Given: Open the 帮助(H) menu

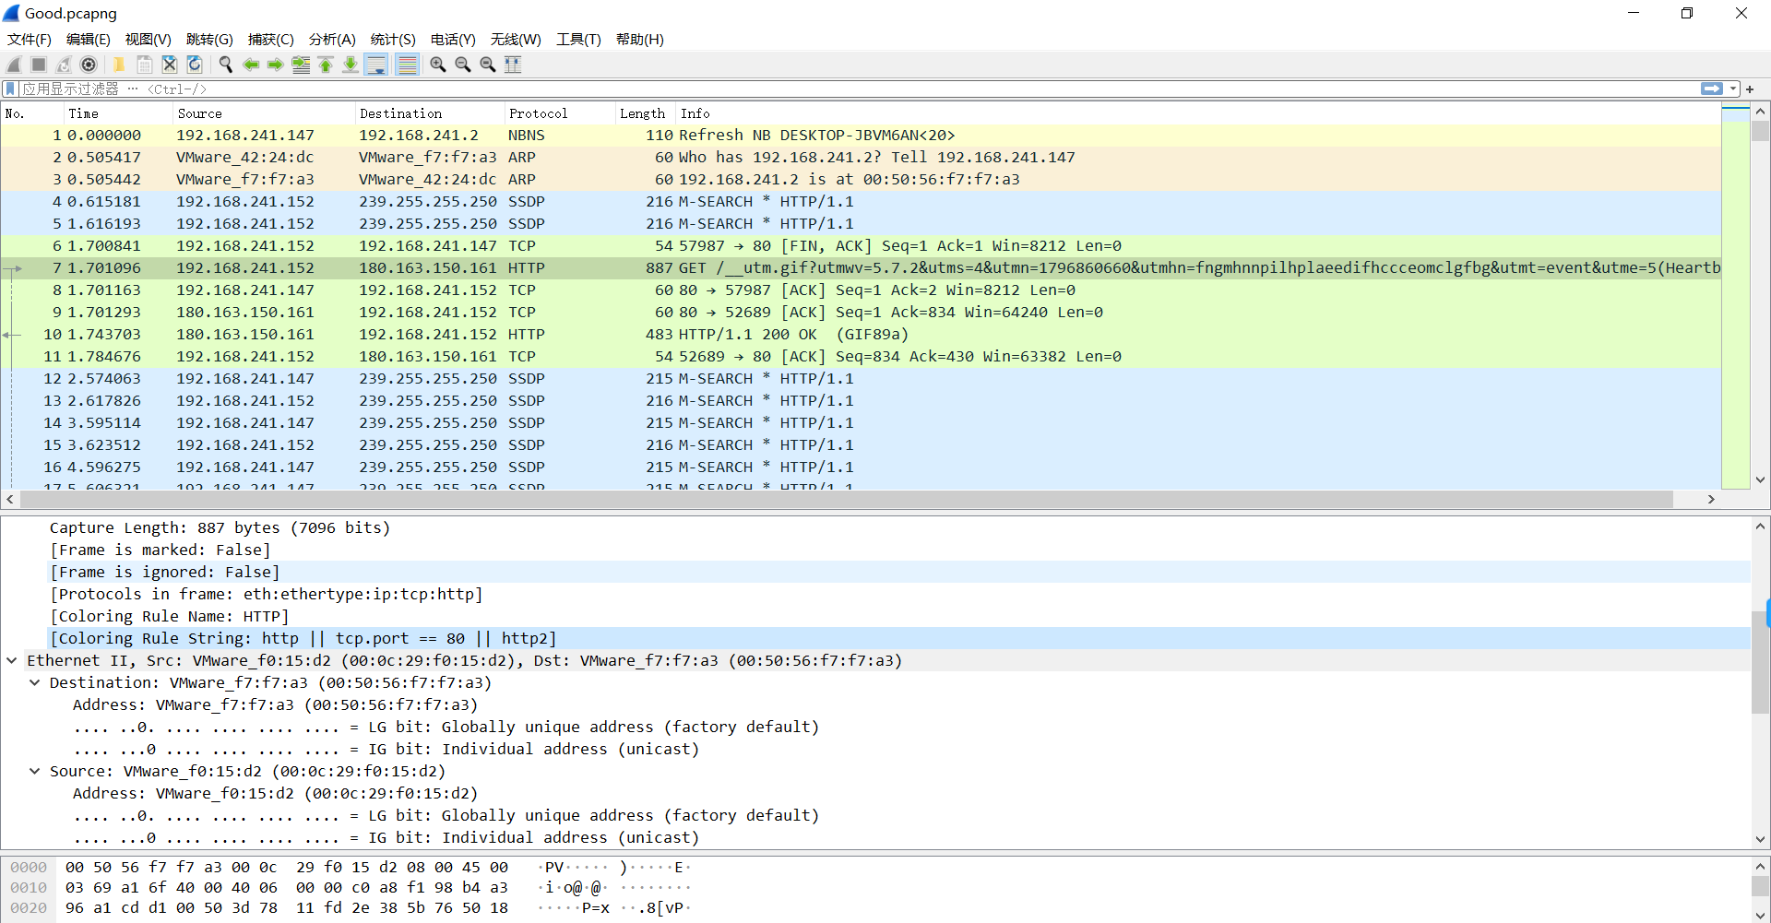Looking at the screenshot, I should click(640, 39).
